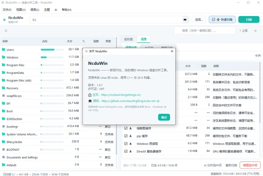Switch to the 清理 tab
The height and width of the screenshot is (176, 263).
click(x=144, y=39)
